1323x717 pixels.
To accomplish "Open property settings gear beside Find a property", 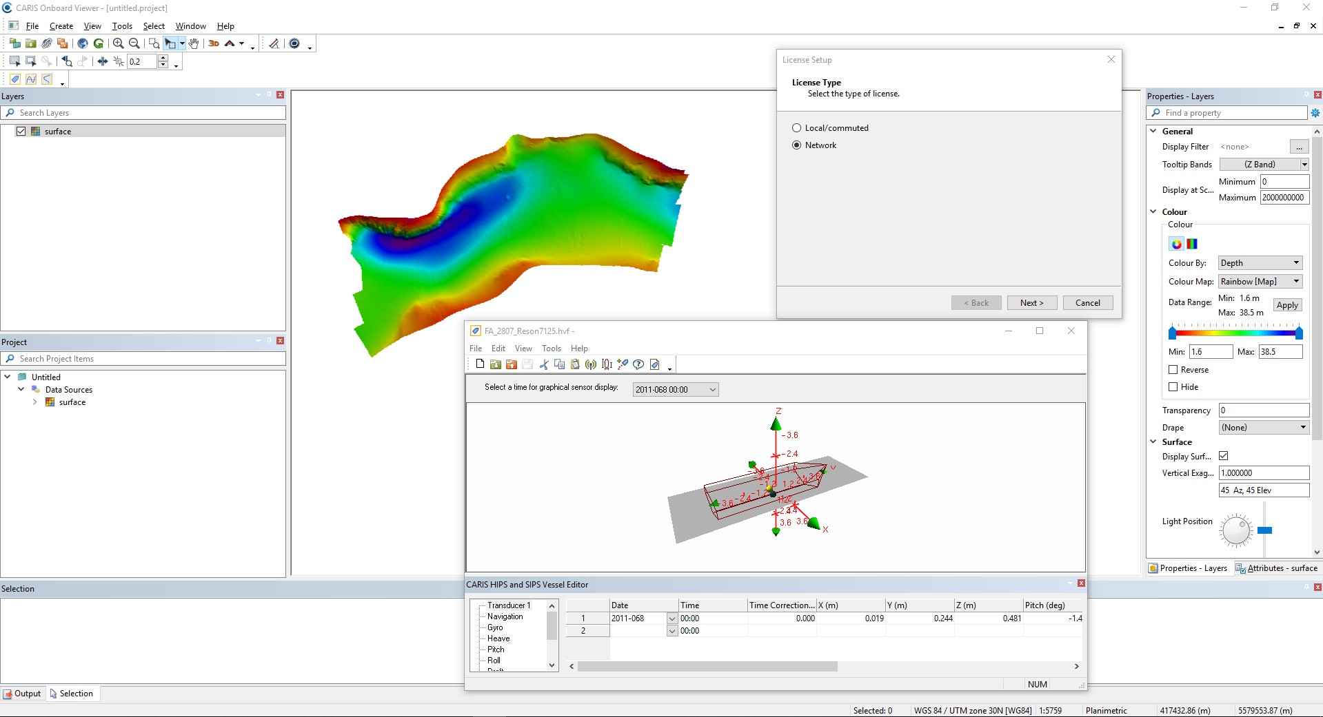I will [x=1315, y=113].
